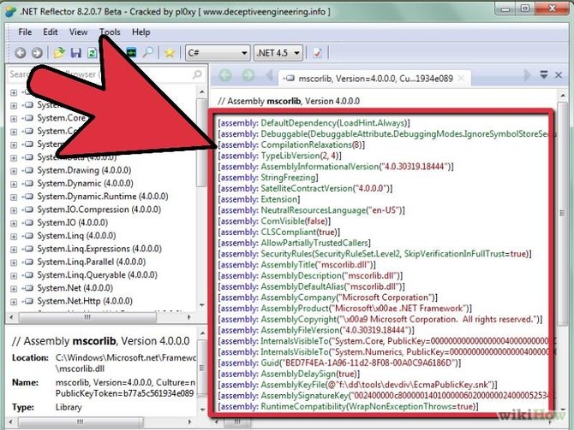Expand the System.Dynamic.Runtime node

(14, 197)
